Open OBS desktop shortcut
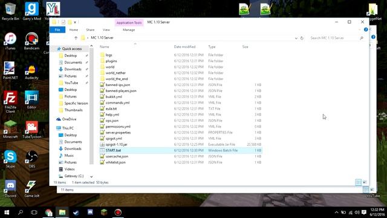The width and height of the screenshot is (387, 218). 31,159
